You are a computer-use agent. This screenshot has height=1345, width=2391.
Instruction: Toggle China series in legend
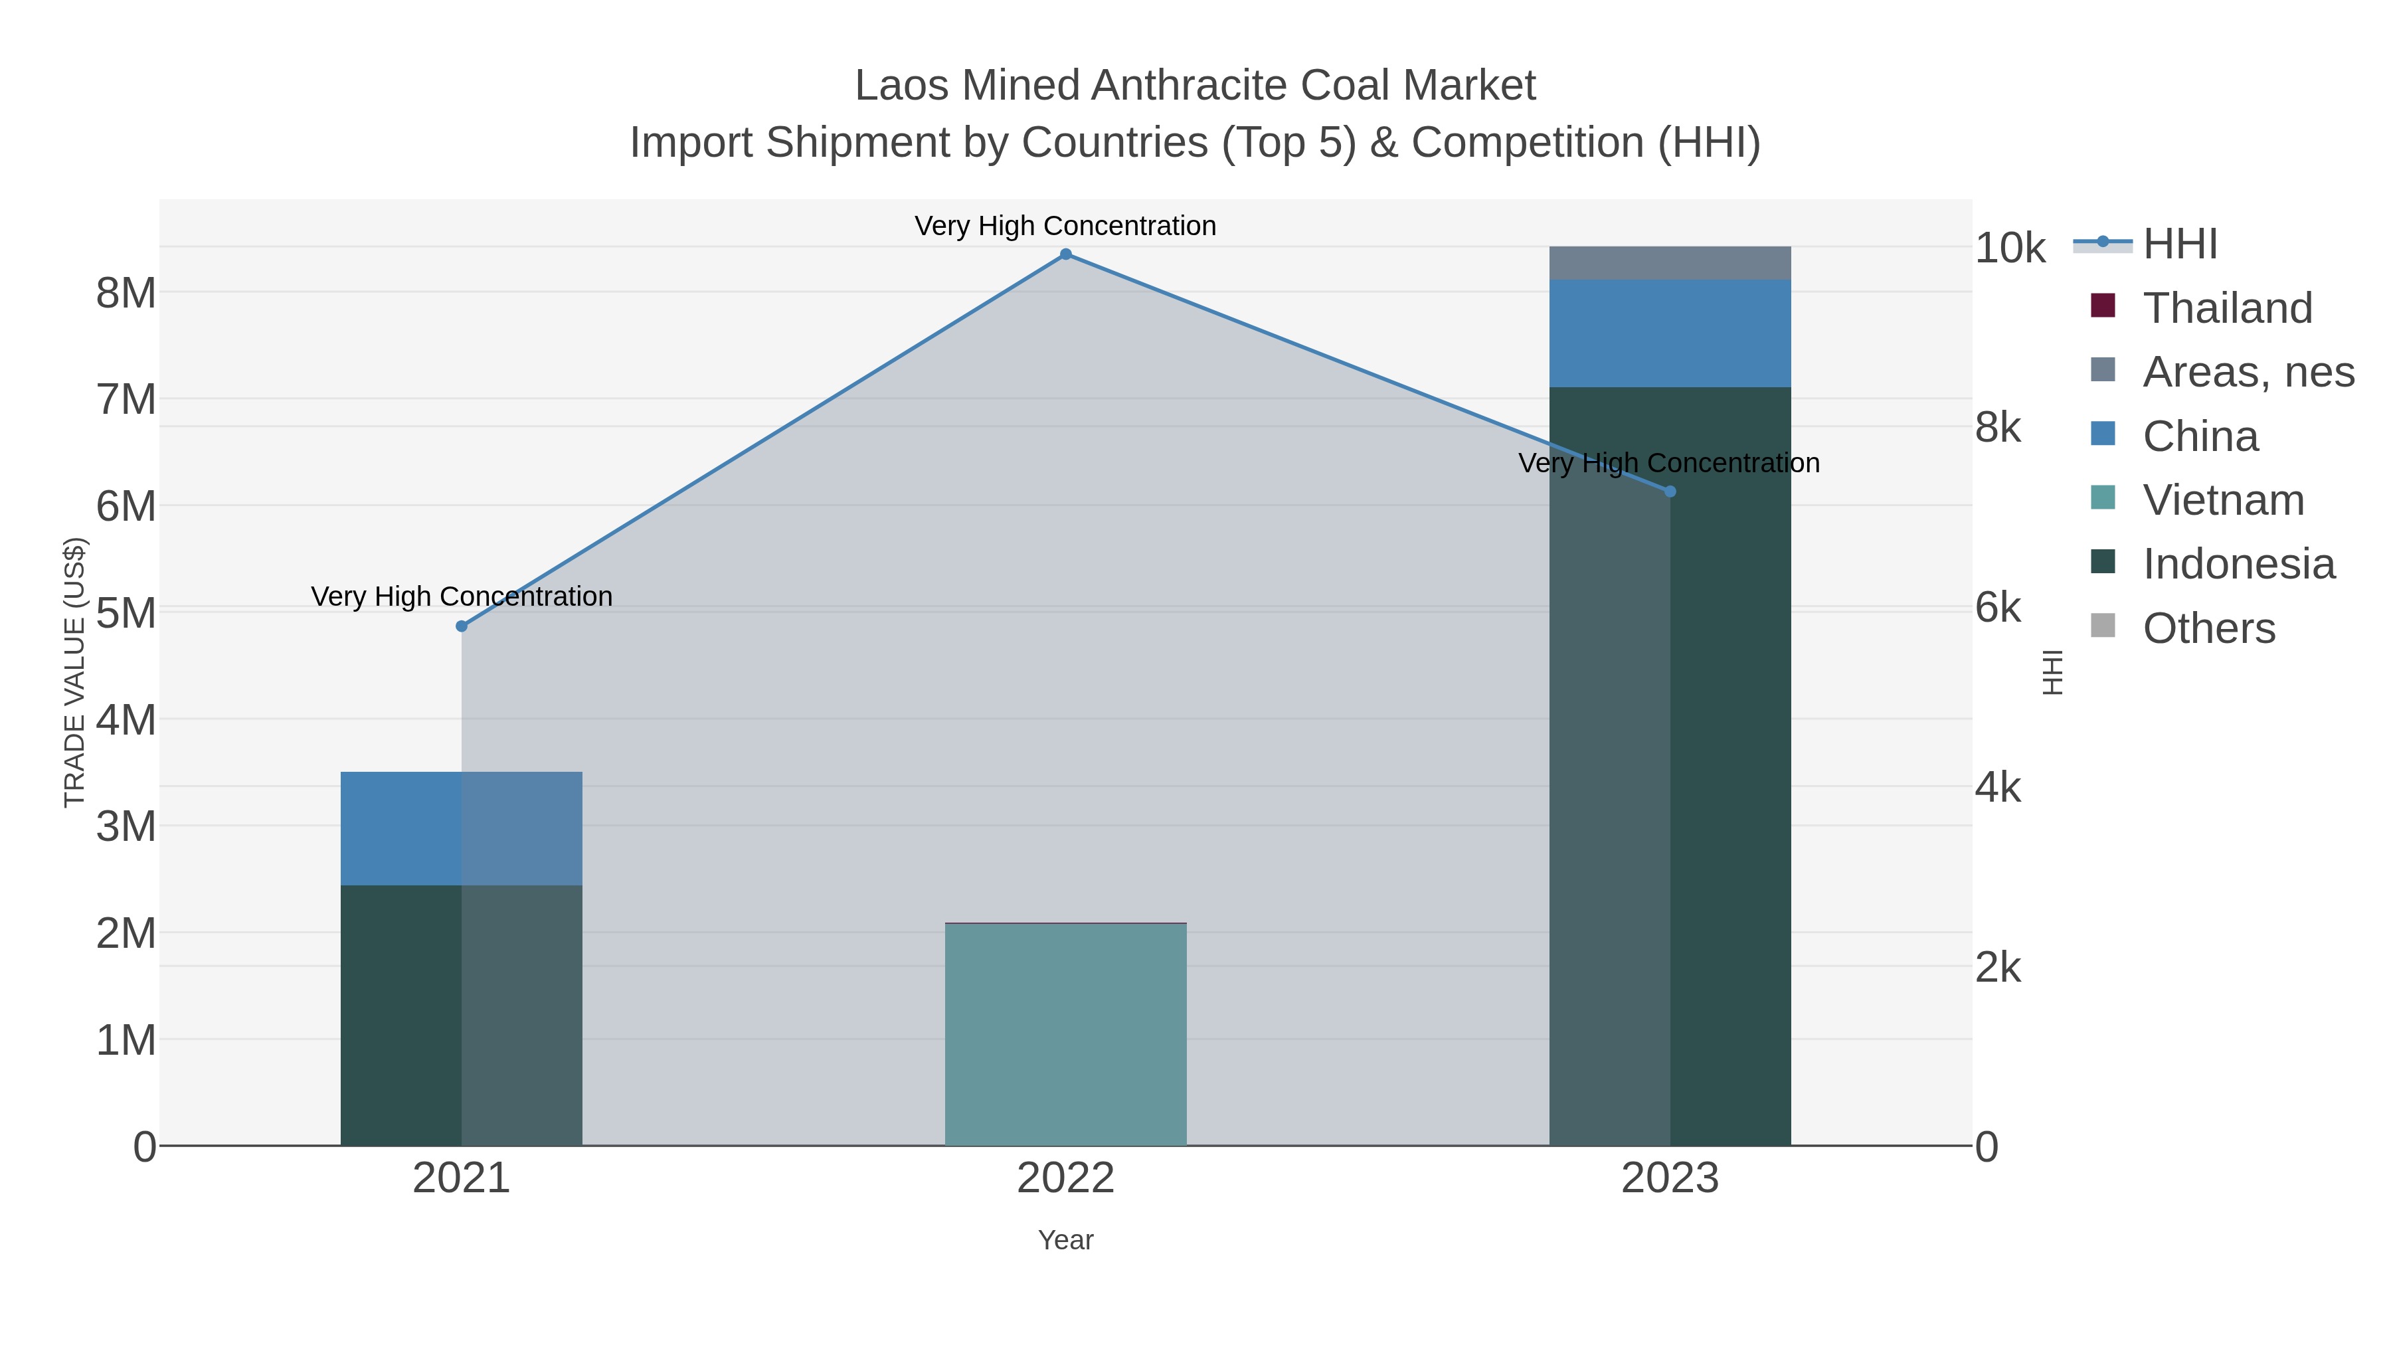2173,435
